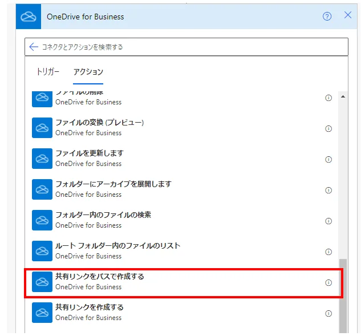Show info for ファイルの変換 (プレビュー)
Screen dimensions: 361x336
click(328, 128)
